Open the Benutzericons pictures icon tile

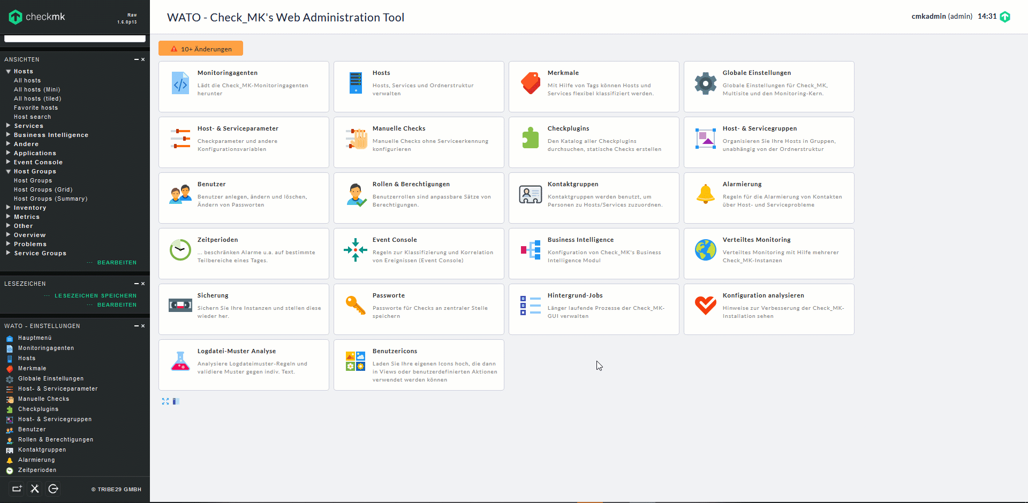coord(356,361)
